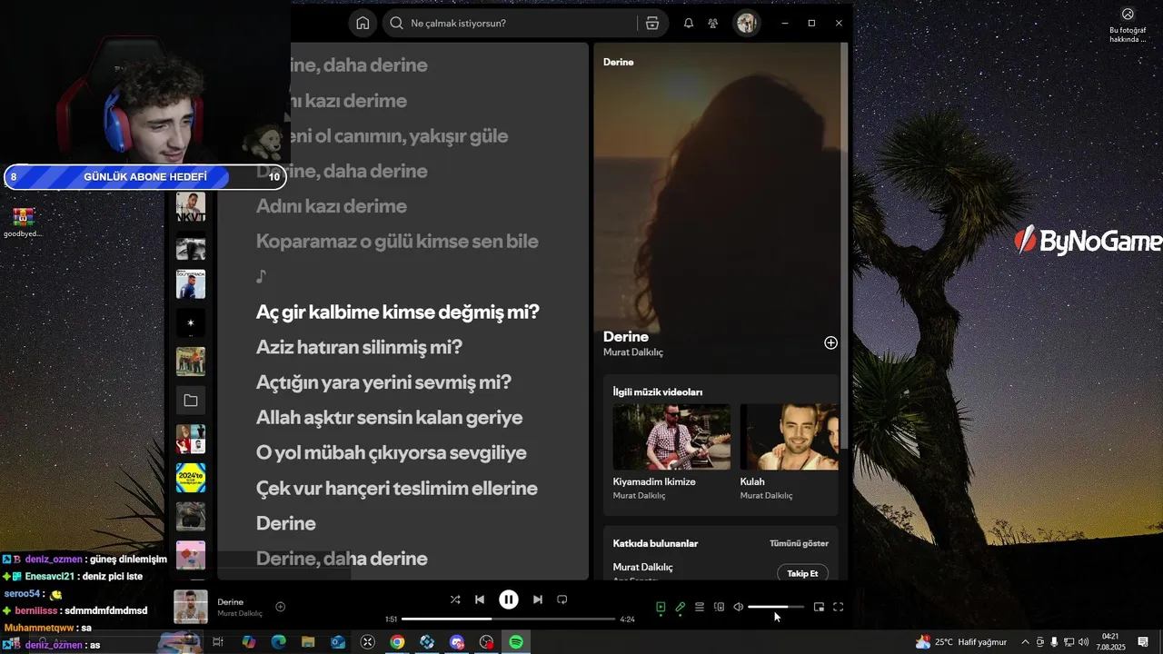Open the play queue
This screenshot has height=654, width=1163.
700,607
